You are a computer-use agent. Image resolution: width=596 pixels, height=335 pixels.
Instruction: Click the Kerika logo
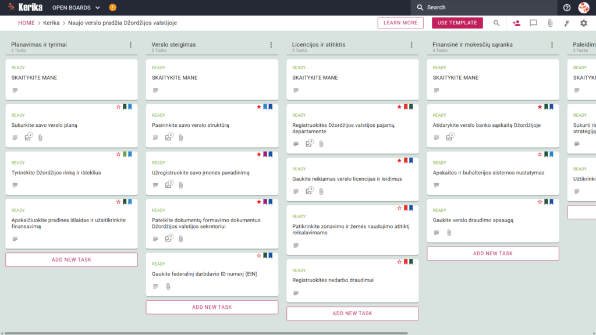[x=25, y=7]
